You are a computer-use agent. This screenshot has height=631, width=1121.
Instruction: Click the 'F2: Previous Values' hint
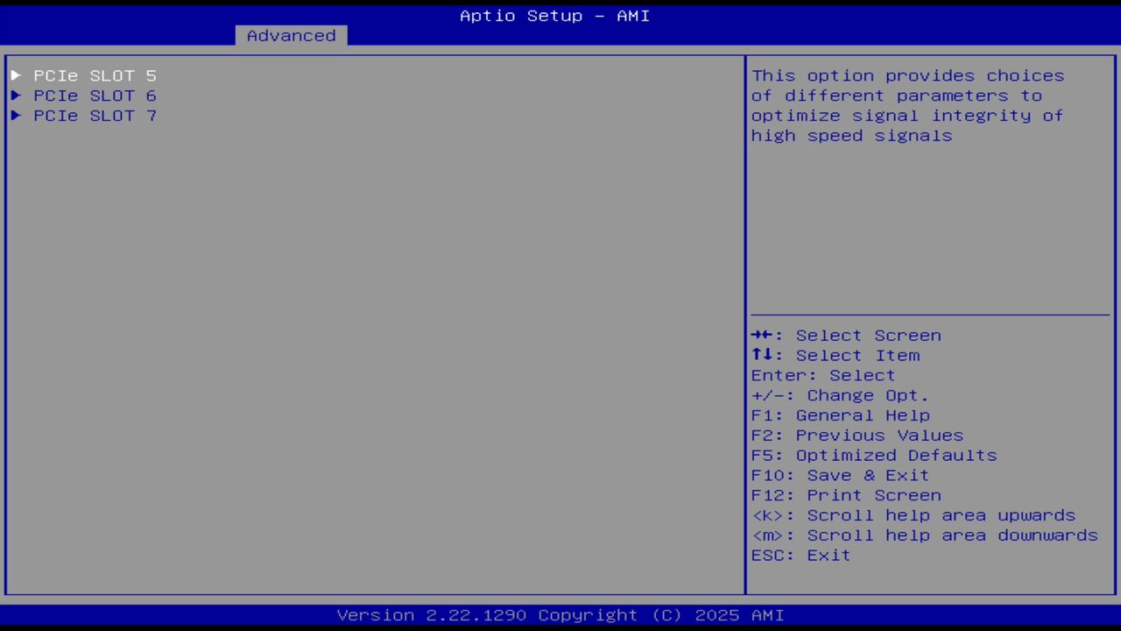coord(857,436)
